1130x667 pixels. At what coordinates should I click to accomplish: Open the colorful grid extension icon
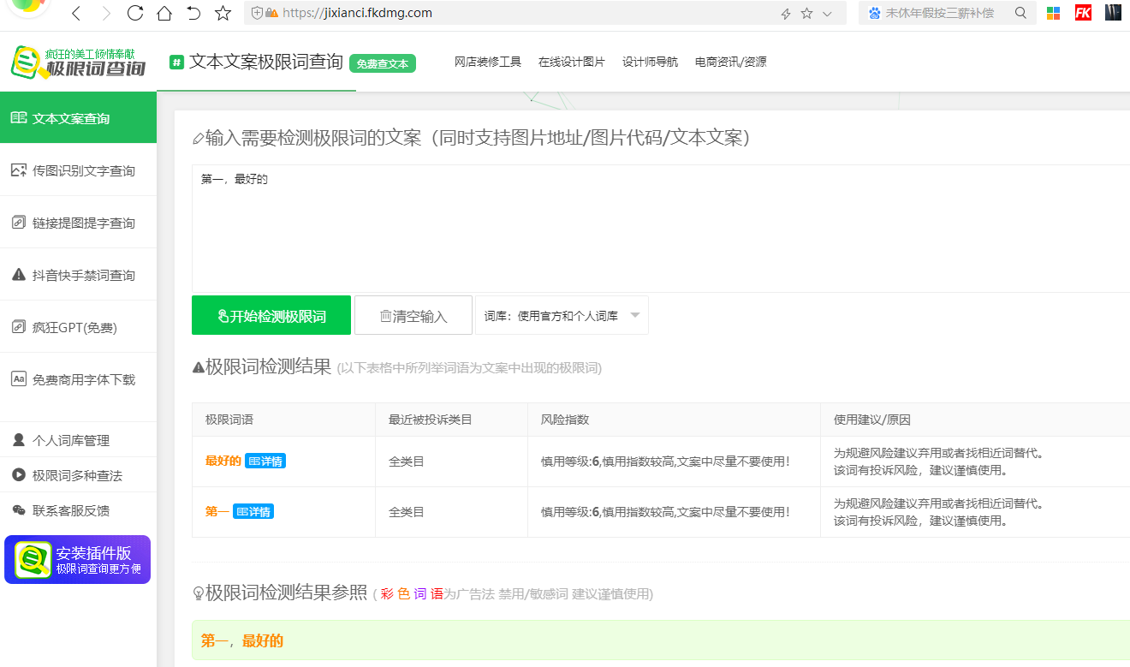1054,13
